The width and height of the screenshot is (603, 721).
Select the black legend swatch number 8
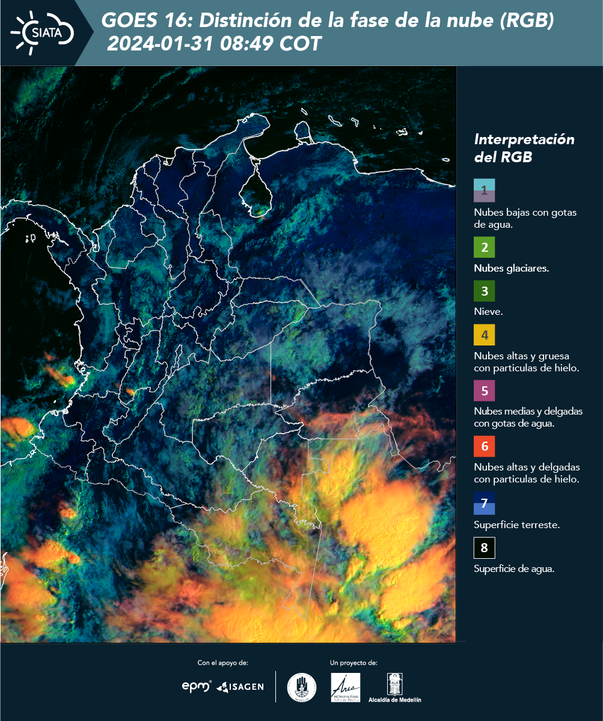click(484, 548)
